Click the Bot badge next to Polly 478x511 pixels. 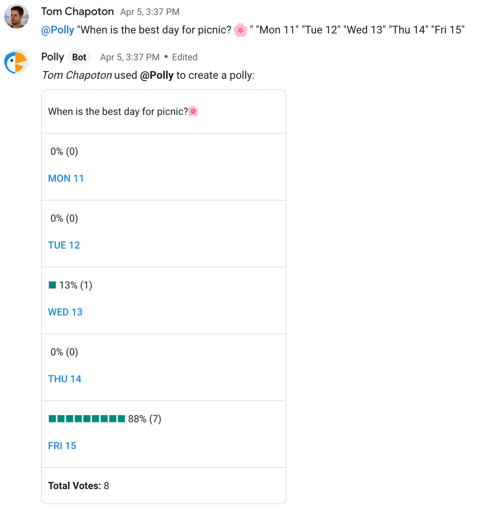point(79,57)
